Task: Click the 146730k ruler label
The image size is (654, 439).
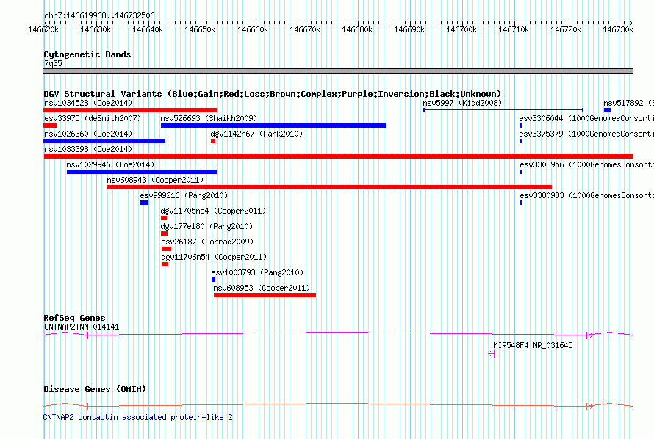Action: [x=618, y=29]
